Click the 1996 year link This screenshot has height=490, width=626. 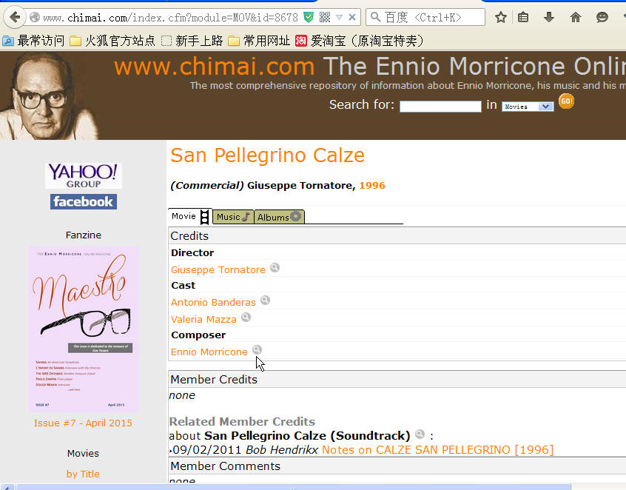tap(372, 185)
